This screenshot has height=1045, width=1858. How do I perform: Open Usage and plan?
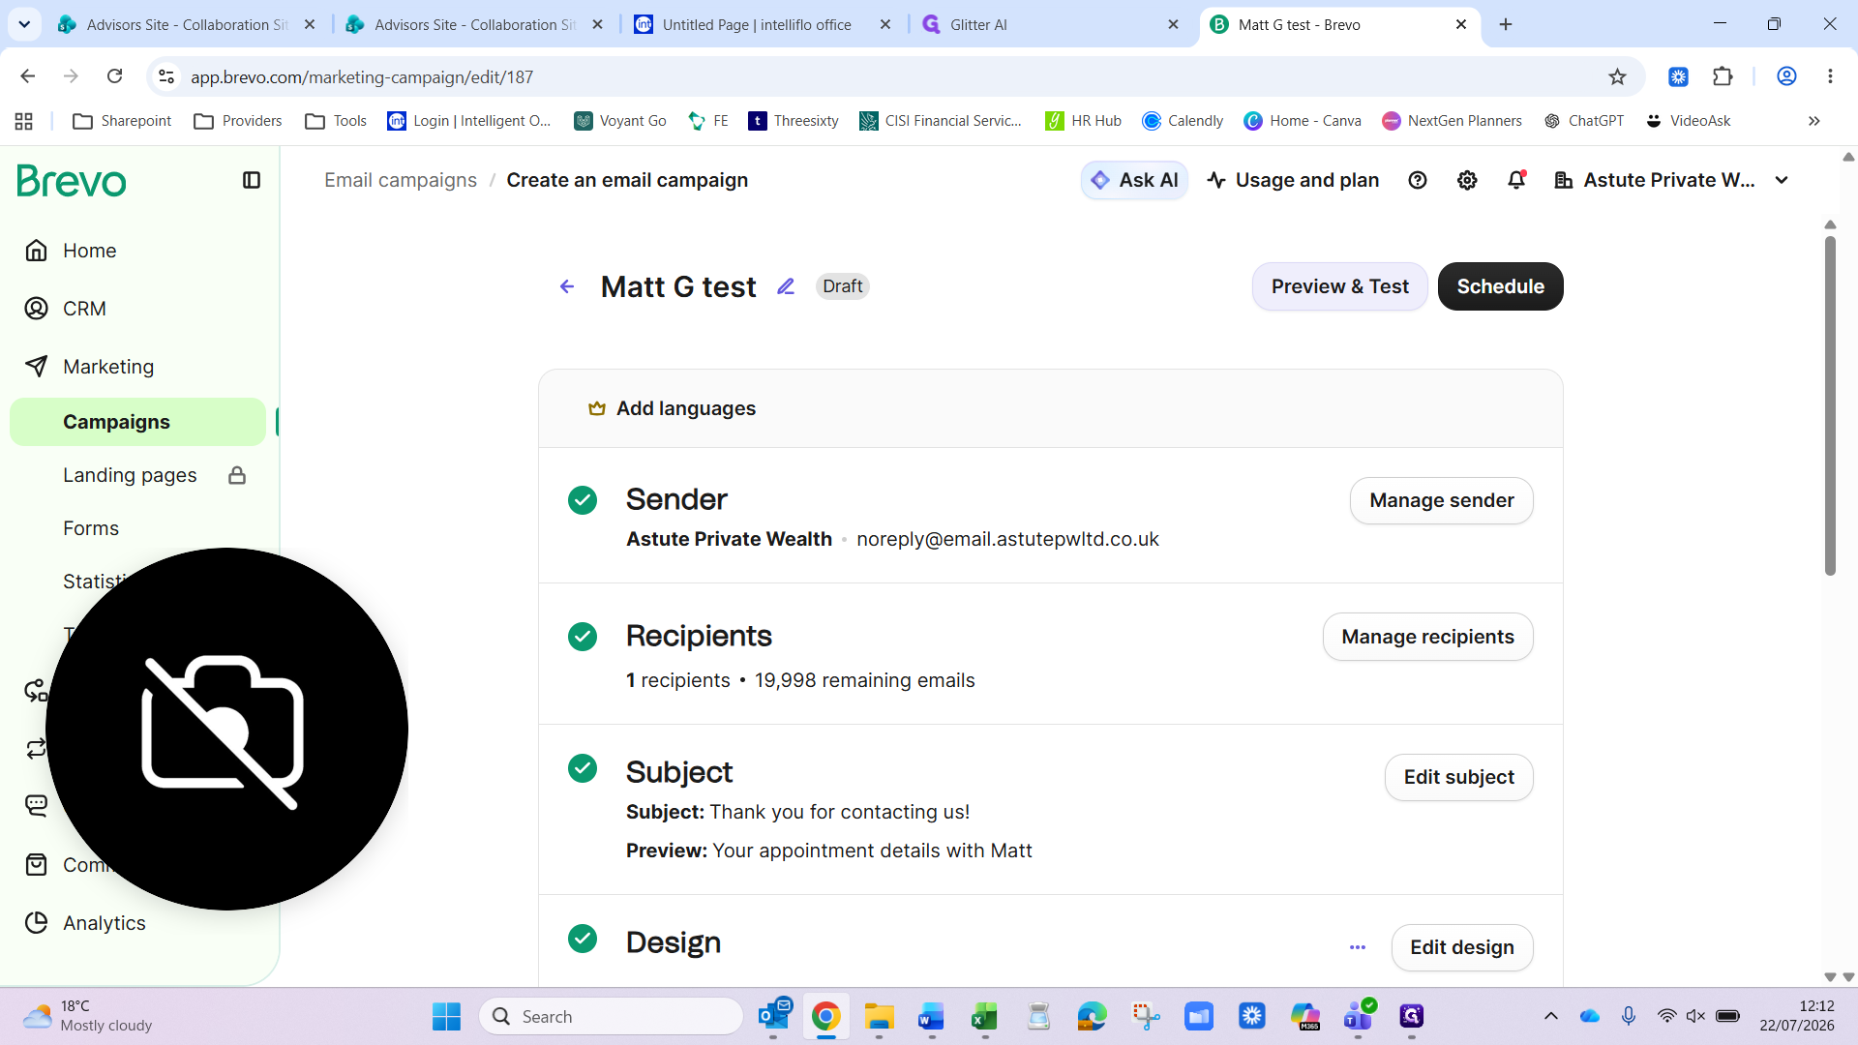point(1293,180)
